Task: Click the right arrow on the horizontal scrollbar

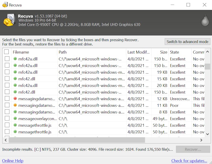Action: pyautogui.click(x=201, y=140)
